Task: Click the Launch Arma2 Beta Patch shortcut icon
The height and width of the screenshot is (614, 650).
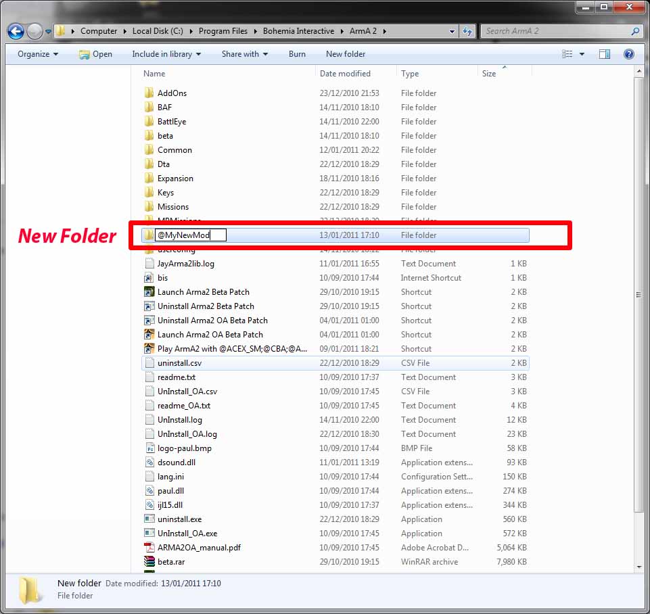Action: (x=149, y=292)
